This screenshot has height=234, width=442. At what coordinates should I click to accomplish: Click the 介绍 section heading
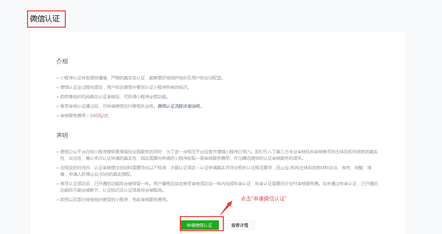pos(62,62)
